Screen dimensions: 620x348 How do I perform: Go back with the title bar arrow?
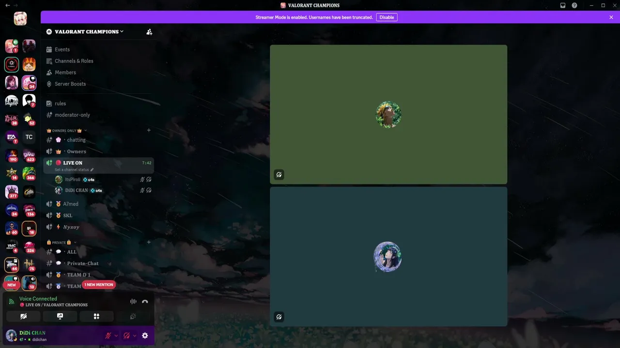7,5
